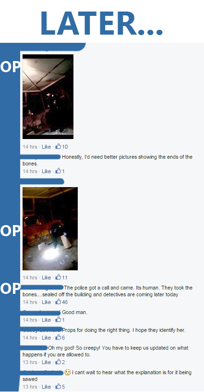Image resolution: width=204 pixels, height=392 pixels.
Task: Like the first photo comment
Action: (47, 147)
